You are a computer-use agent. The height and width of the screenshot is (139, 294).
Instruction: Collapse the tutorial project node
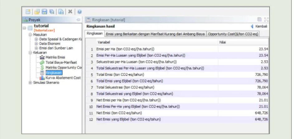pyautogui.click(x=24, y=28)
